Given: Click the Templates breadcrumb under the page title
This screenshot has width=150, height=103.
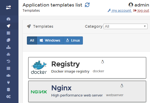Looking at the screenshot, I should tap(31, 11).
